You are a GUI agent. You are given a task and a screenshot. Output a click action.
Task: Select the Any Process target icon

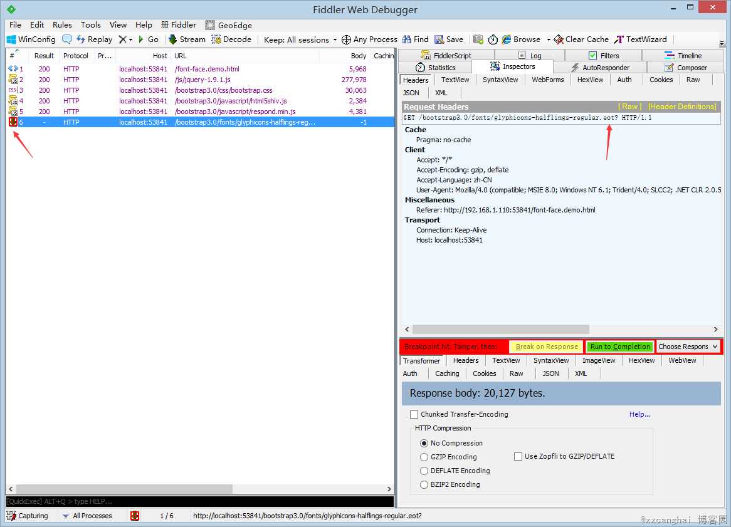point(346,39)
